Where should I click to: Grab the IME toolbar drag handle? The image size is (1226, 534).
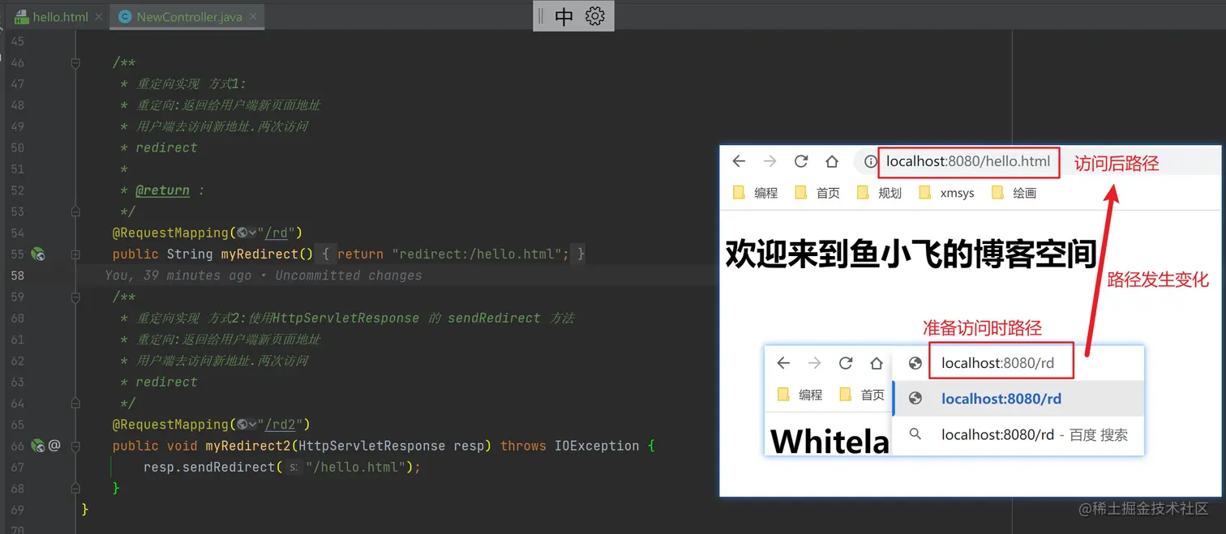pos(541,16)
